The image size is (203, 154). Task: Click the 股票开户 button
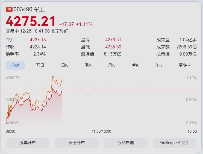pyautogui.click(x=28, y=143)
